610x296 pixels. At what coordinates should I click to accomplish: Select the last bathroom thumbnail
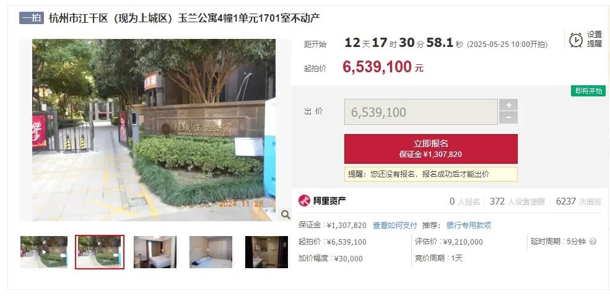(x=266, y=252)
